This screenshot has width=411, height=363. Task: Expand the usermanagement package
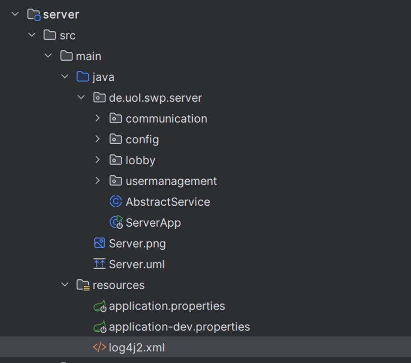point(98,181)
